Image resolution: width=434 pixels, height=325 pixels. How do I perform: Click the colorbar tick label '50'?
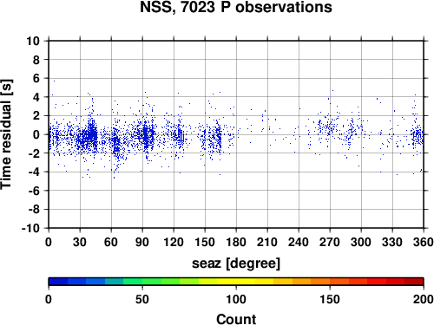pyautogui.click(x=142, y=299)
